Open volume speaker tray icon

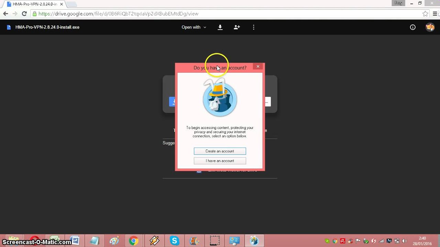pyautogui.click(x=405, y=241)
